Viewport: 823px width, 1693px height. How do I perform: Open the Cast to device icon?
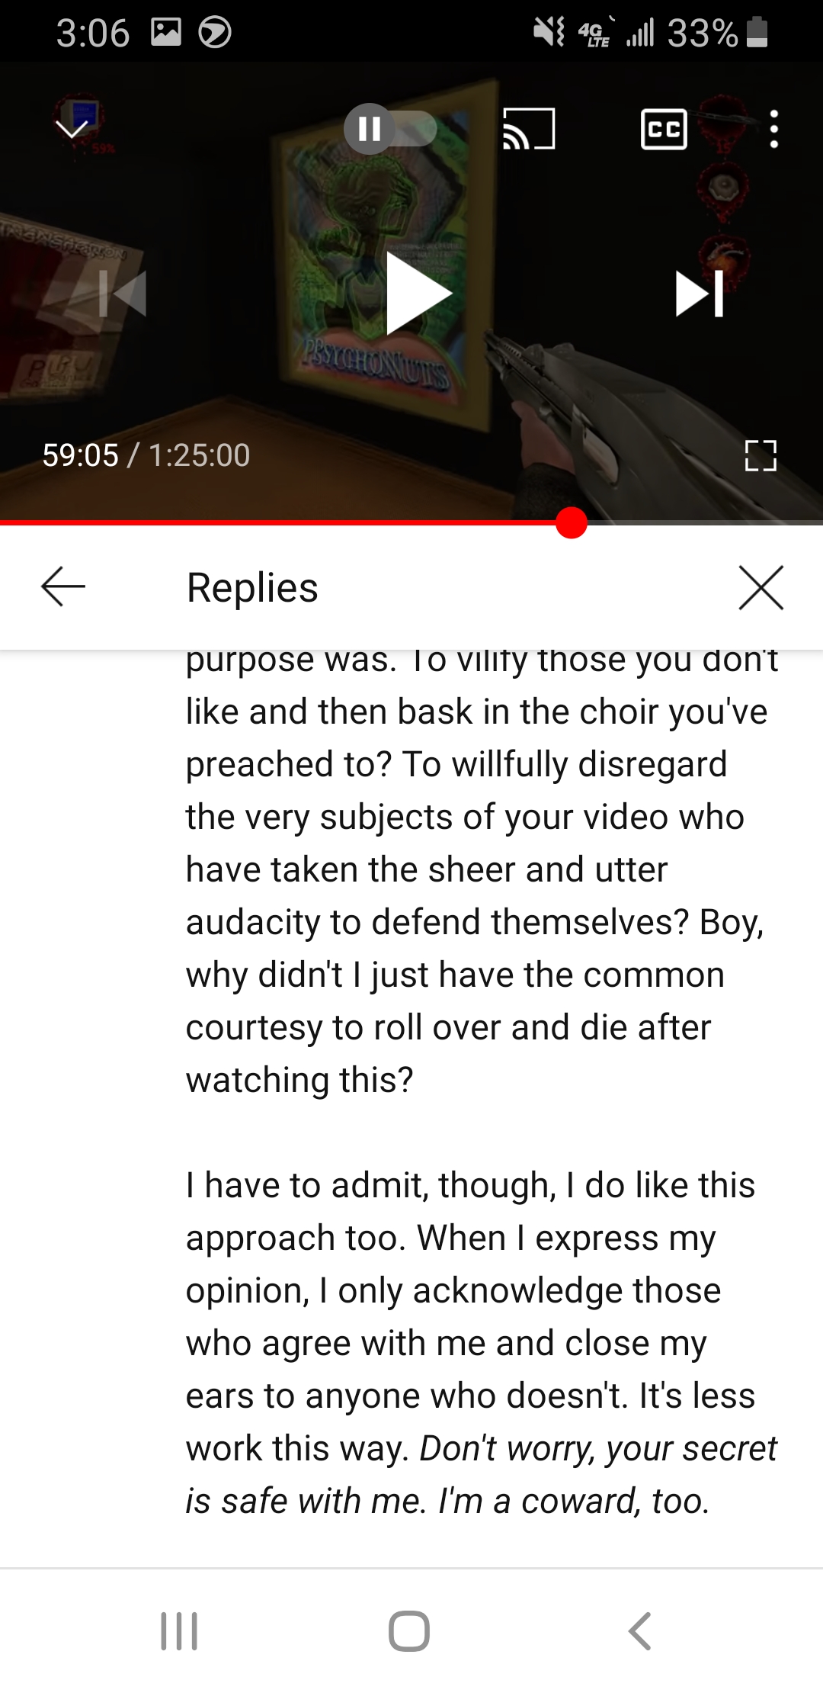point(528,129)
